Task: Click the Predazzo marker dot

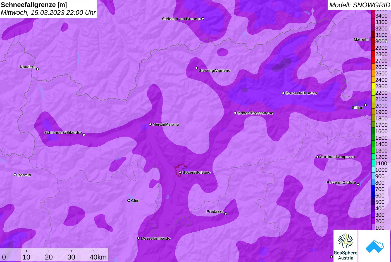Action: click(226, 214)
